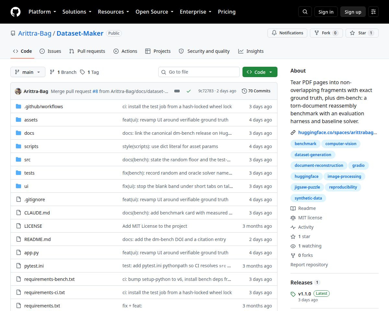This screenshot has width=389, height=311.
Task: Switch to the Issues tab
Action: coord(50,51)
